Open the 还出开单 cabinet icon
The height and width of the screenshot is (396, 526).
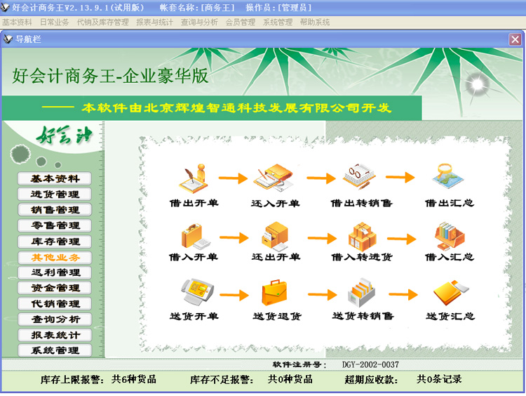274,236
